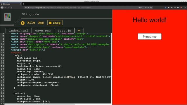The height and width of the screenshot is (105, 187).
Task: Click the 'body {' selector line
Action: (x=18, y=55)
